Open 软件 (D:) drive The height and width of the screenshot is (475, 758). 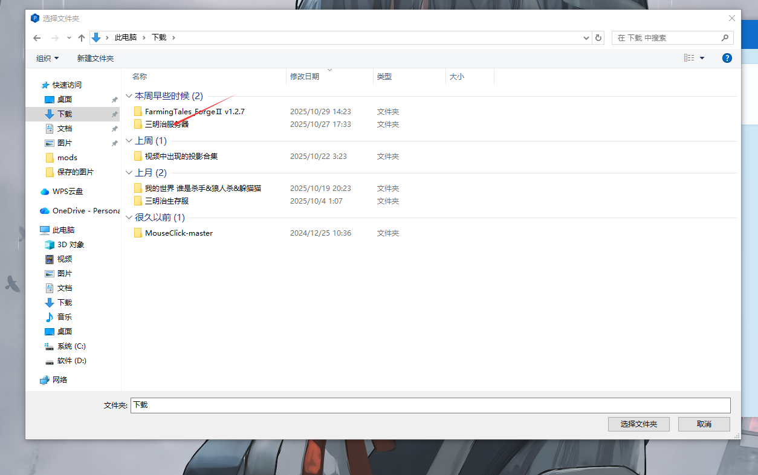pyautogui.click(x=72, y=360)
